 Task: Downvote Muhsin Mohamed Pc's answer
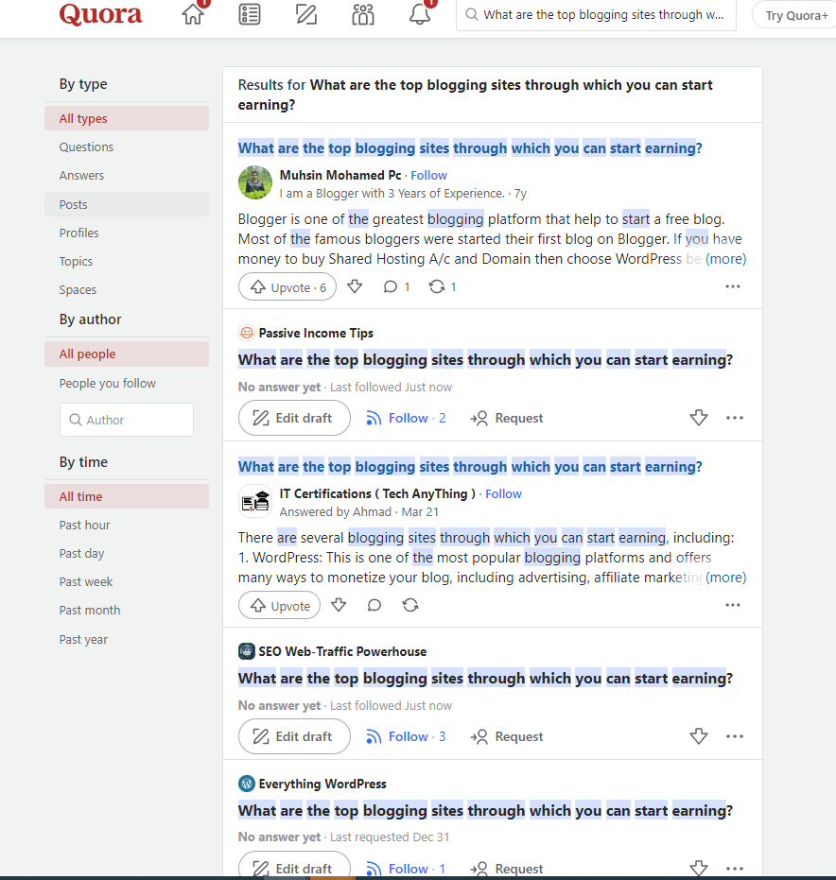pos(355,286)
